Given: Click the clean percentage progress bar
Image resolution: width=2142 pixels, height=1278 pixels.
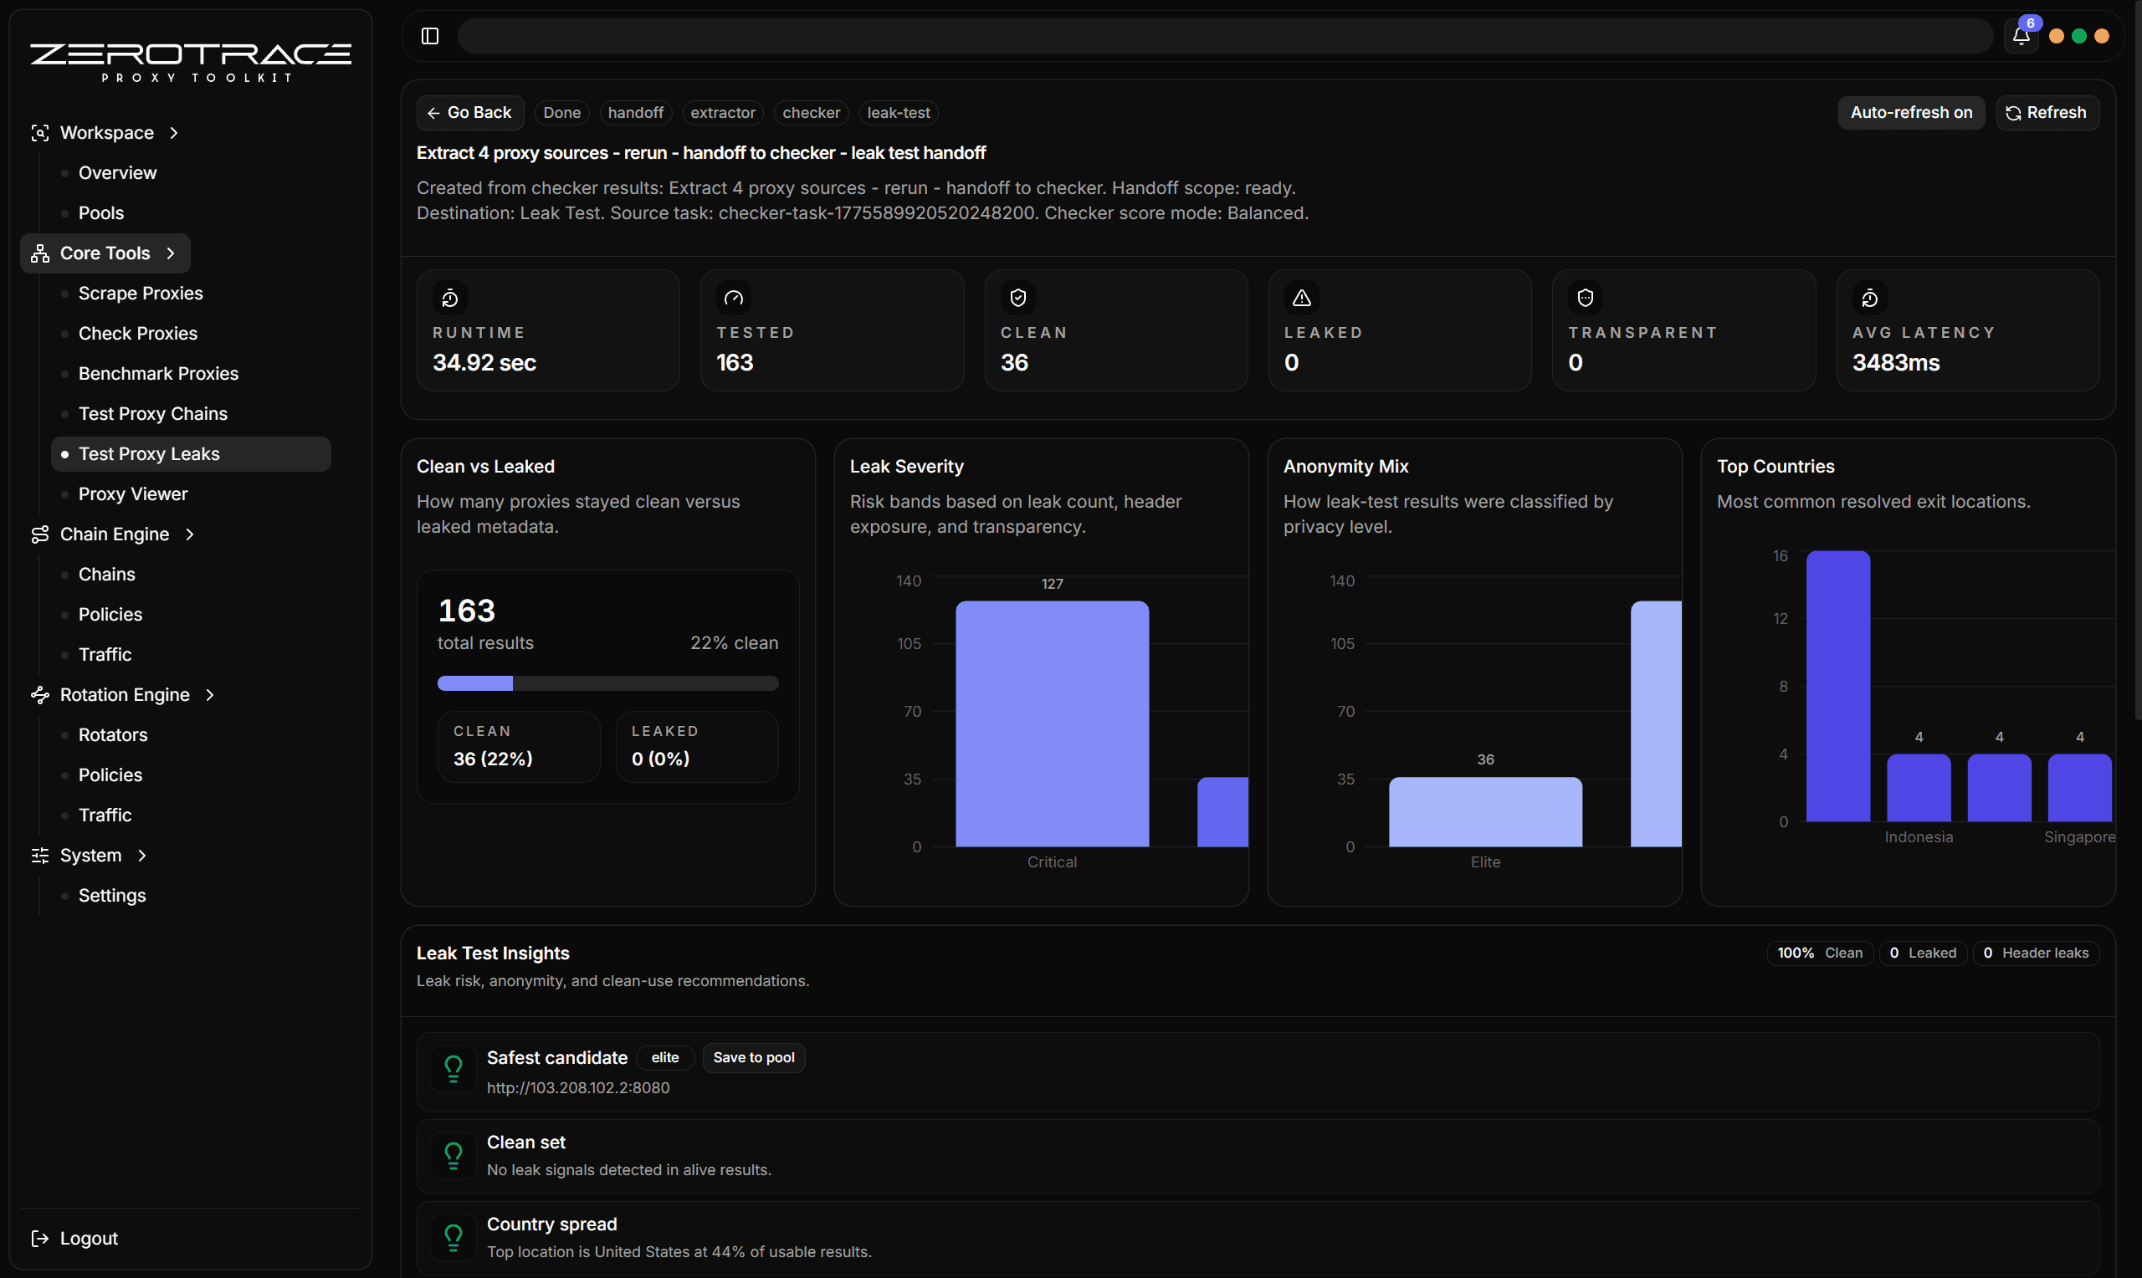Looking at the screenshot, I should click(x=607, y=683).
